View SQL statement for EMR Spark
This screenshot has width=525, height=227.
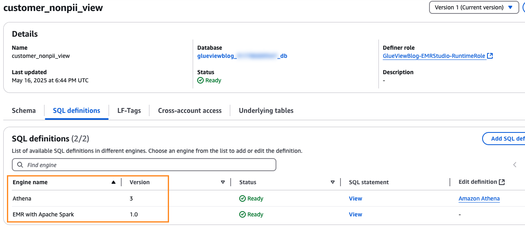point(355,214)
